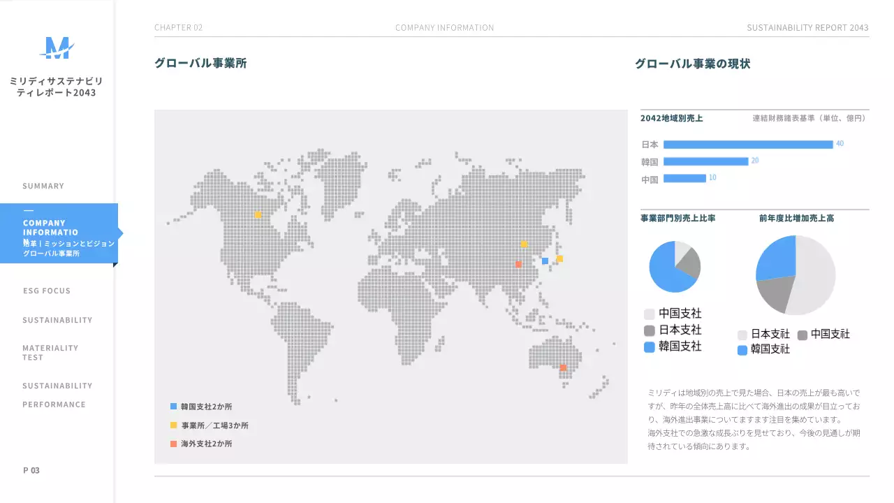The width and height of the screenshot is (894, 503).
Task: Click the yellow 事業所／工場3か所 legend swatch
Action: [x=173, y=425]
